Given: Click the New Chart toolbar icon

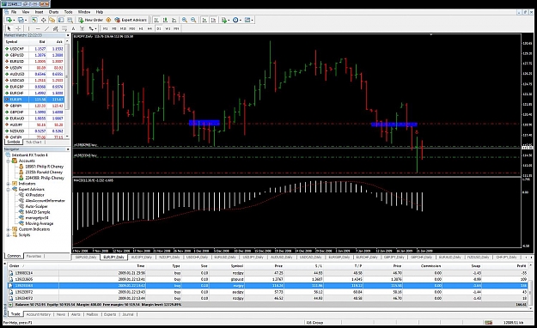Looking at the screenshot, I should click(9, 20).
